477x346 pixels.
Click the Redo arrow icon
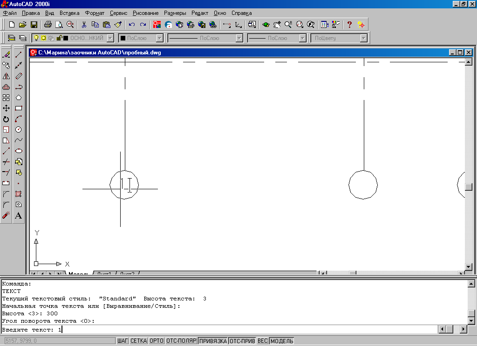pyautogui.click(x=143, y=25)
